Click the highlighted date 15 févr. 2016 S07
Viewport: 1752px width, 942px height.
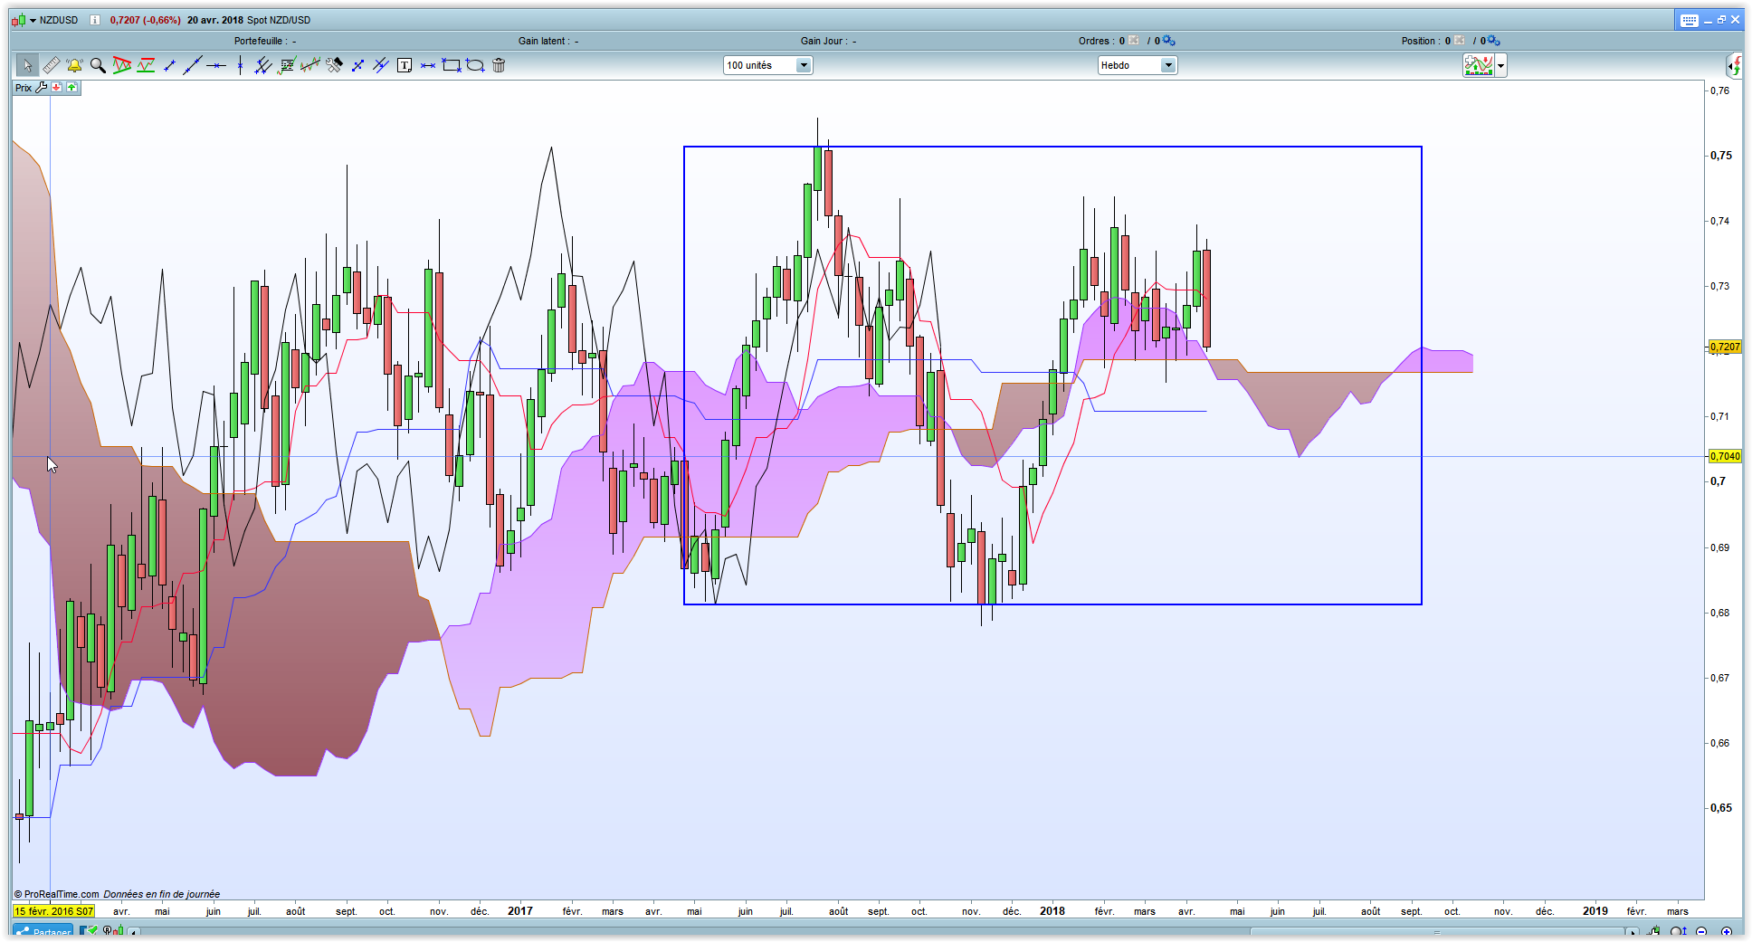(54, 911)
